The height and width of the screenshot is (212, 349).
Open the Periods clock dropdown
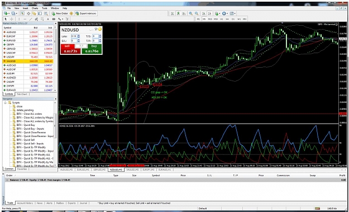(225, 13)
